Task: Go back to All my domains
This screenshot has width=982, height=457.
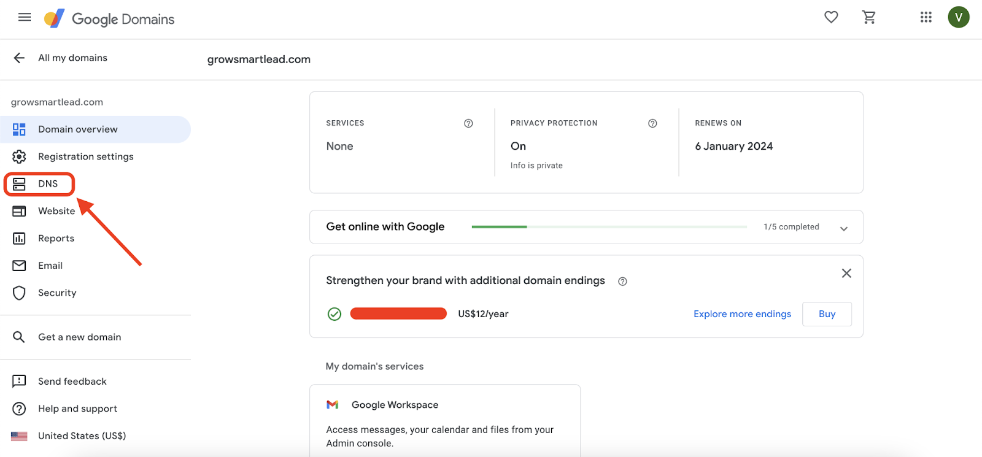Action: coord(60,58)
